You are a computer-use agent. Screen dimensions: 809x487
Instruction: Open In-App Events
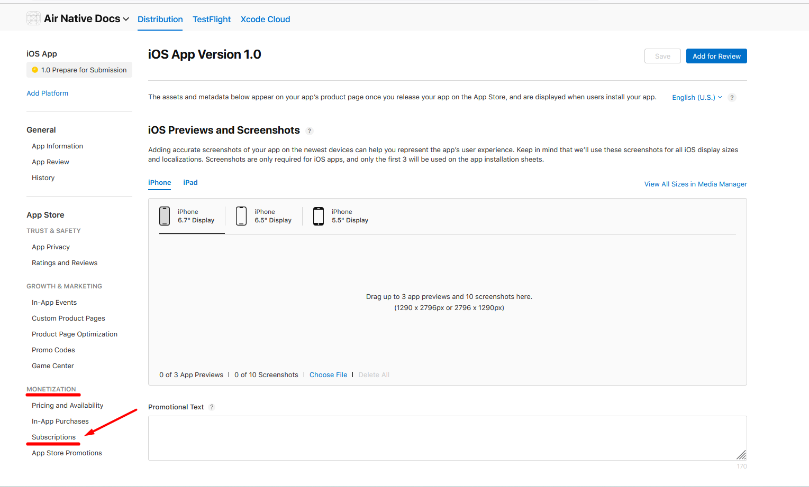click(x=54, y=302)
